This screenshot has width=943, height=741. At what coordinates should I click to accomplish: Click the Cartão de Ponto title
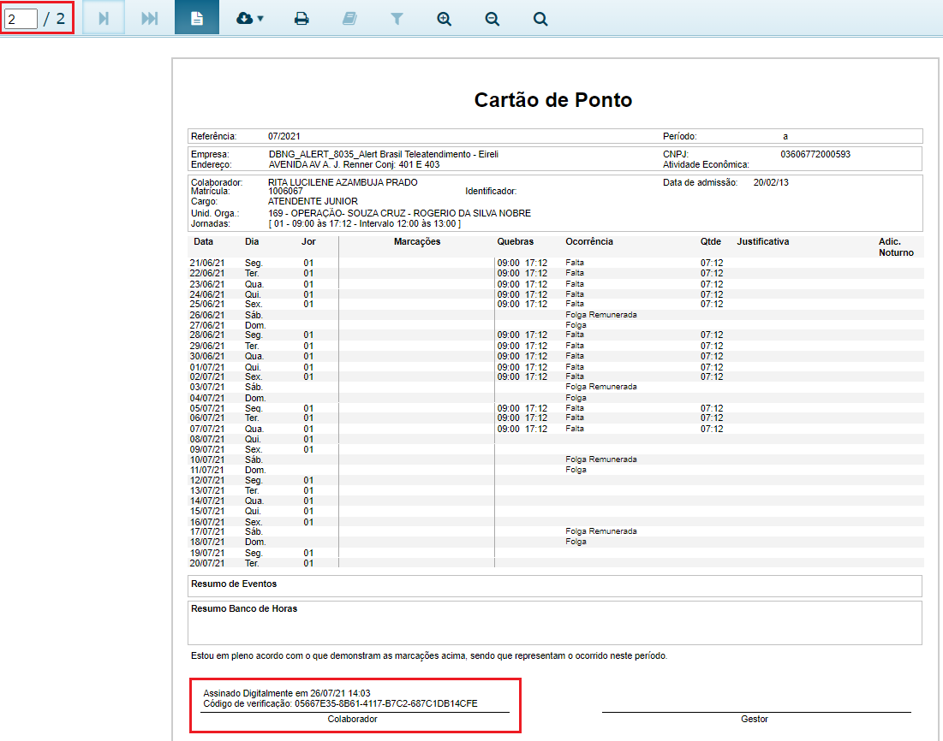(x=553, y=100)
